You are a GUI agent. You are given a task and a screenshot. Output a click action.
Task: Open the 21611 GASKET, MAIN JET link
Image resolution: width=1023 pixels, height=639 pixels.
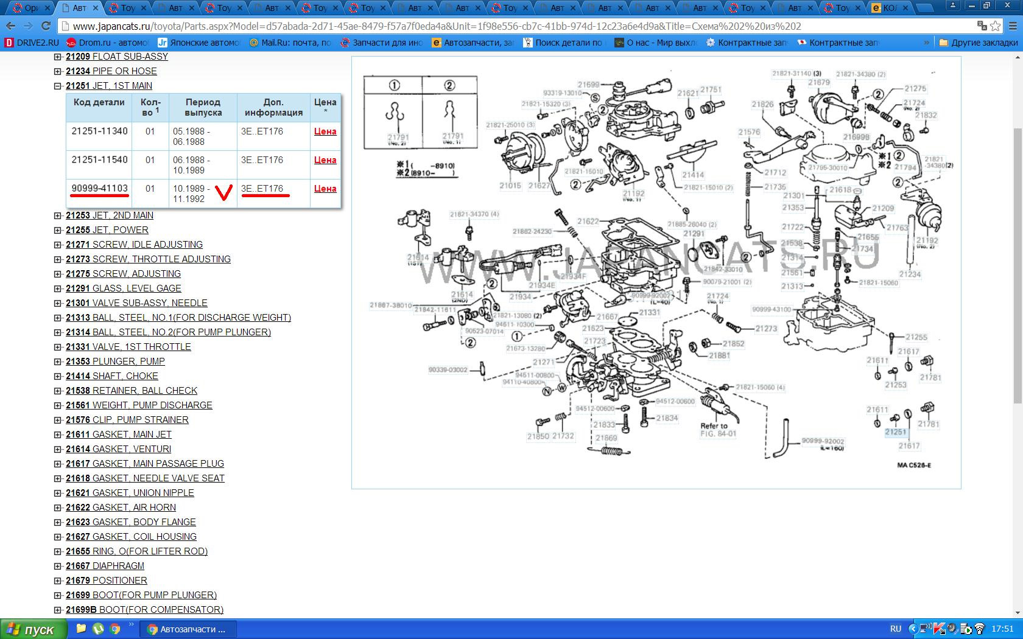click(119, 435)
